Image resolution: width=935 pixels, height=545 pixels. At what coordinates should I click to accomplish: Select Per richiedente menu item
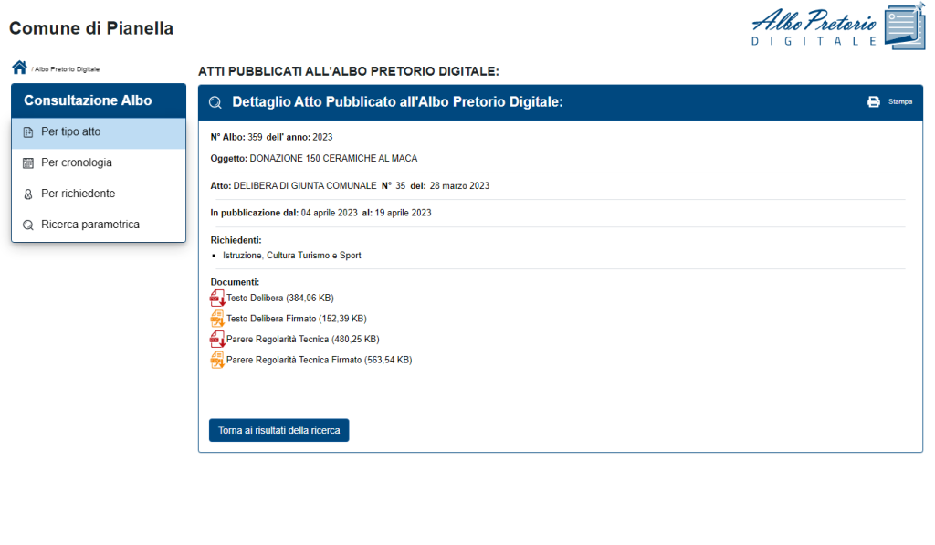click(x=99, y=194)
